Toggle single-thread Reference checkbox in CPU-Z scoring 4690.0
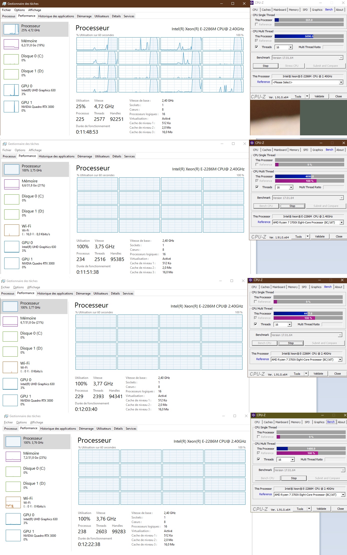The image size is (347, 555). (257, 164)
